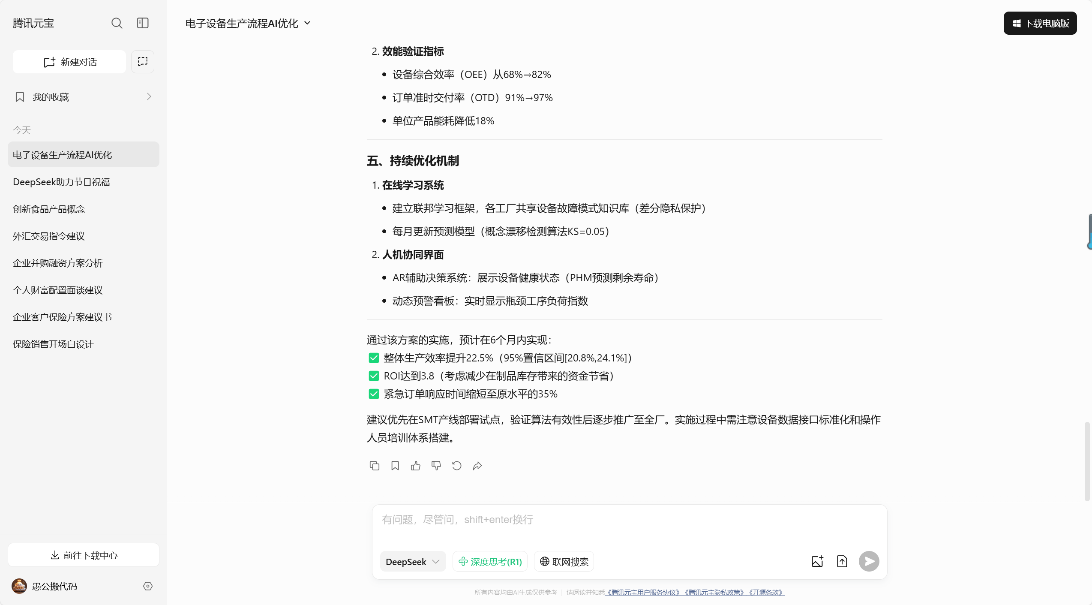Viewport: 1092px width, 605px height.
Task: Toggle 联网搜索 web search
Action: pyautogui.click(x=563, y=561)
